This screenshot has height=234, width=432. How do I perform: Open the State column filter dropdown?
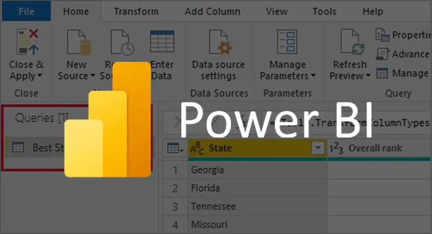coord(317,148)
